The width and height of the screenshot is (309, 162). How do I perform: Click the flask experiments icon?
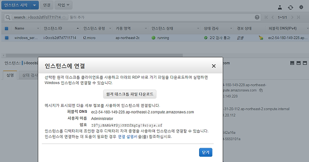click(x=280, y=7)
